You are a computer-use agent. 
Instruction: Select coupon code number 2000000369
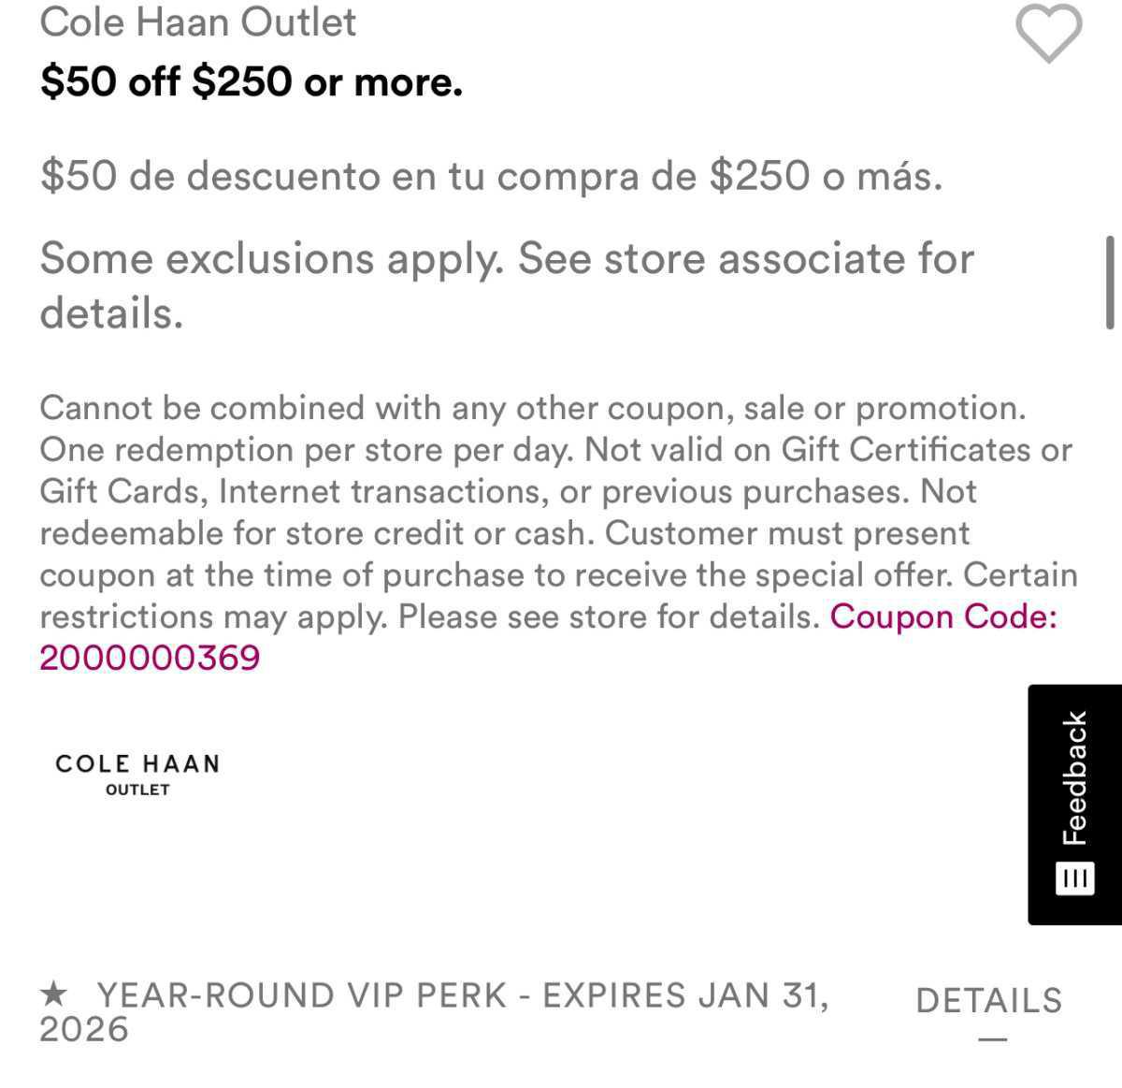point(150,658)
